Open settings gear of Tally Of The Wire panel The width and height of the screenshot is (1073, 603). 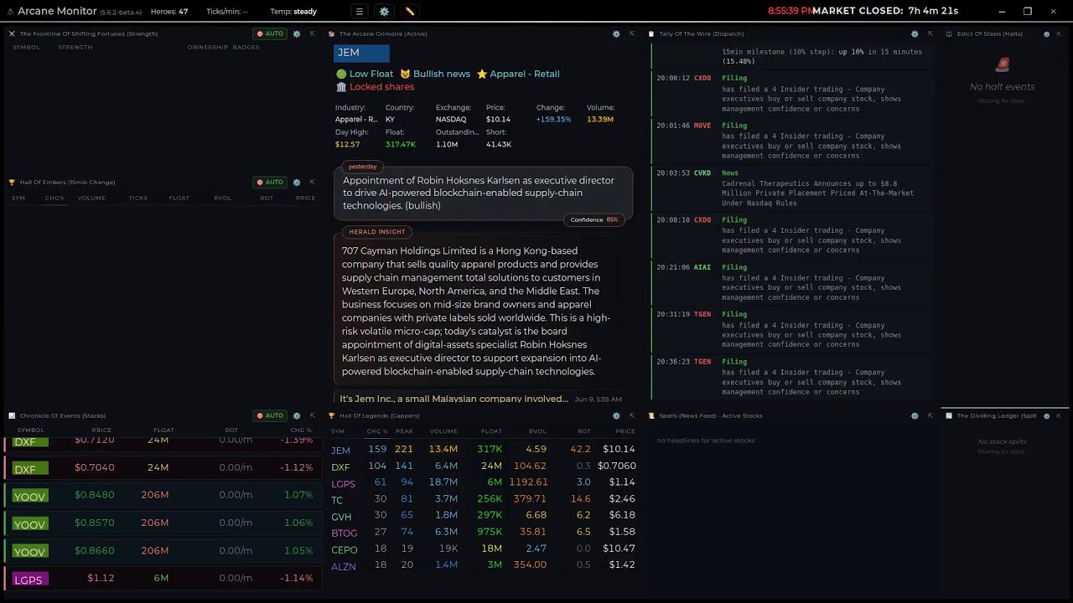coord(915,33)
